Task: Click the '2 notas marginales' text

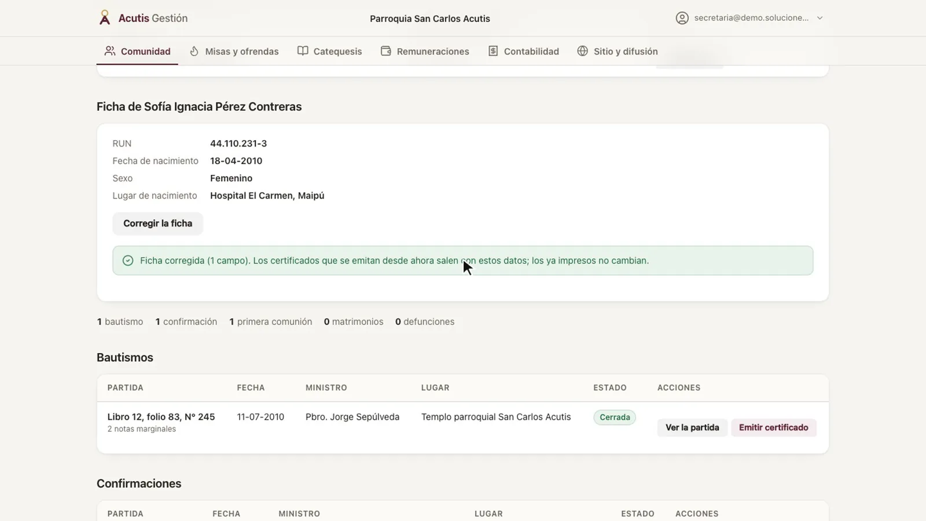Action: tap(141, 429)
